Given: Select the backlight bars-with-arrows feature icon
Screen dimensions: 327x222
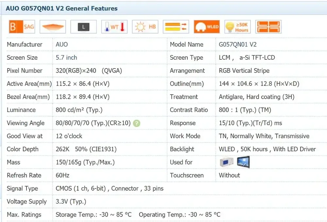Looking at the screenshot, I should (176, 27).
